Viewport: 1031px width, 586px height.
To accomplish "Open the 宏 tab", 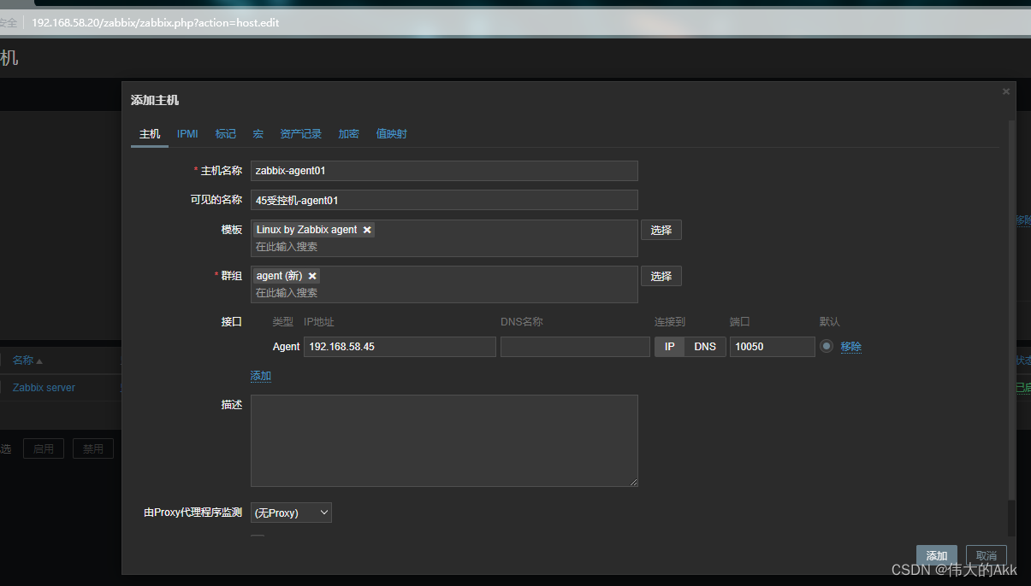I will click(x=258, y=134).
